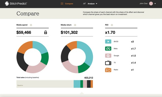Select the Meta channel icon

(x=108, y=48)
